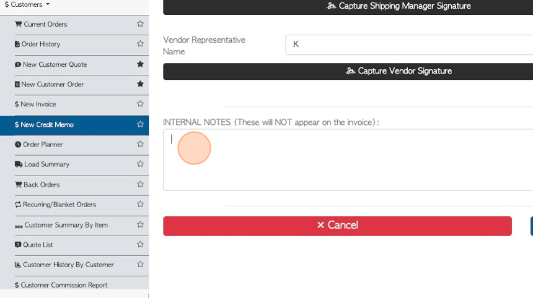Go to Customer Commission Report
This screenshot has height=298, width=533.
(61, 285)
